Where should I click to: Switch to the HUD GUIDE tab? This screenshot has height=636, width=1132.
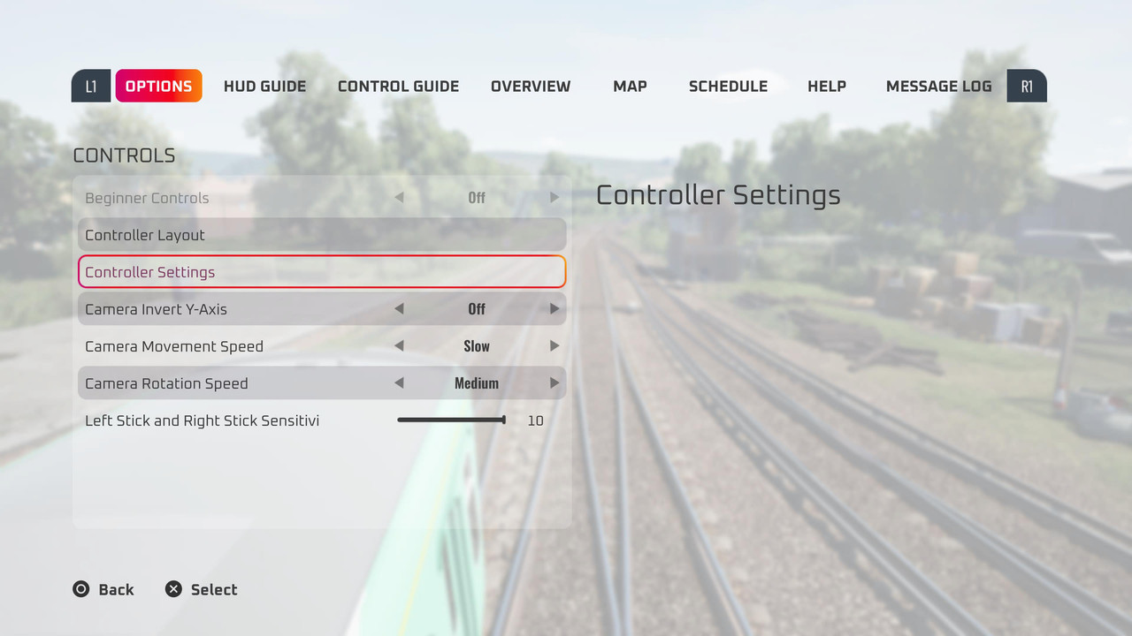point(264,86)
